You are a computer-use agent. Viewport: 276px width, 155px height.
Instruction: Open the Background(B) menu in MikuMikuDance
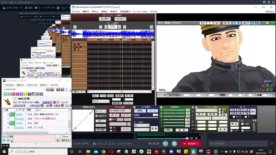pos(104,11)
